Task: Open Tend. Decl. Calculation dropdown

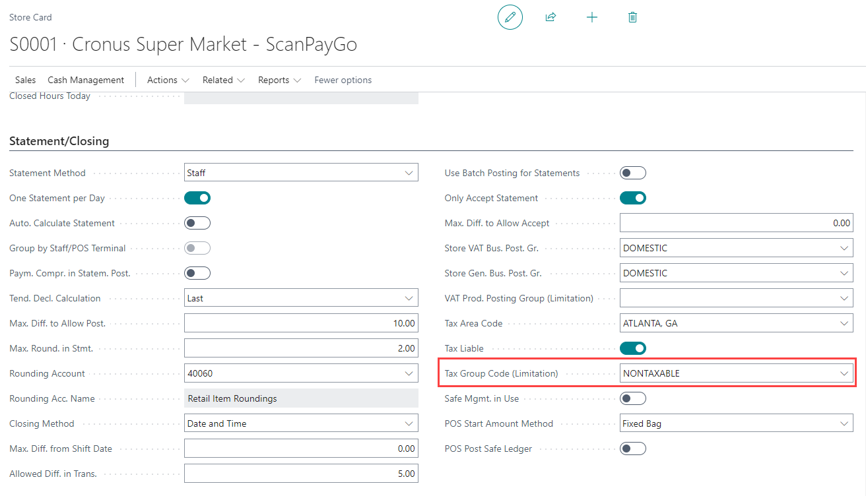Action: 409,298
